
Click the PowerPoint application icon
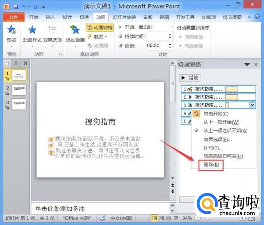[x=7, y=7]
